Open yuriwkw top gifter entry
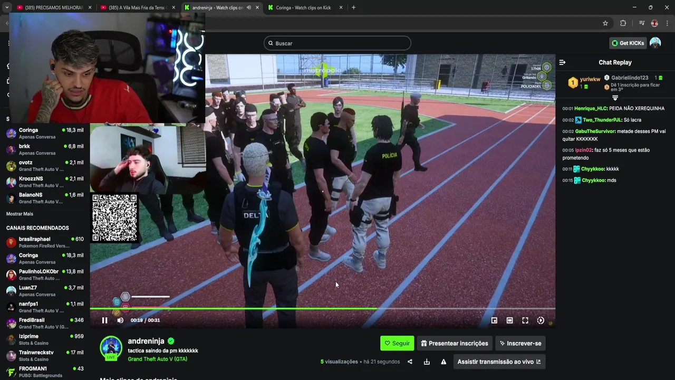The width and height of the screenshot is (675, 380). point(584,82)
